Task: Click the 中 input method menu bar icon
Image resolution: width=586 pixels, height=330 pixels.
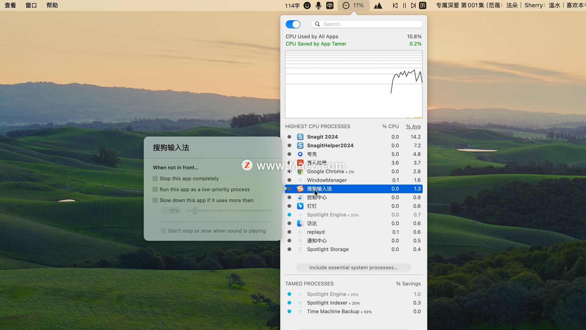Action: pos(330,5)
